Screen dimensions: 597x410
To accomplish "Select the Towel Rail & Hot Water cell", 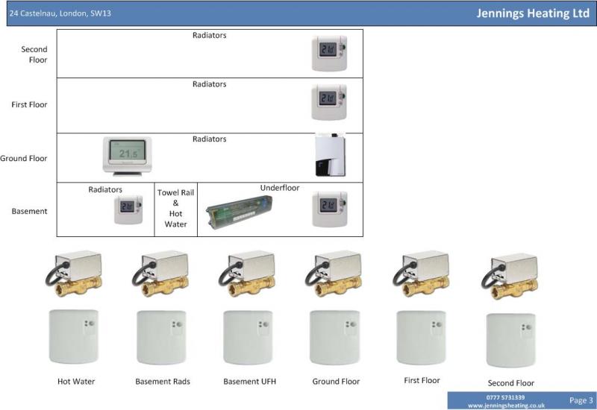I will (175, 208).
